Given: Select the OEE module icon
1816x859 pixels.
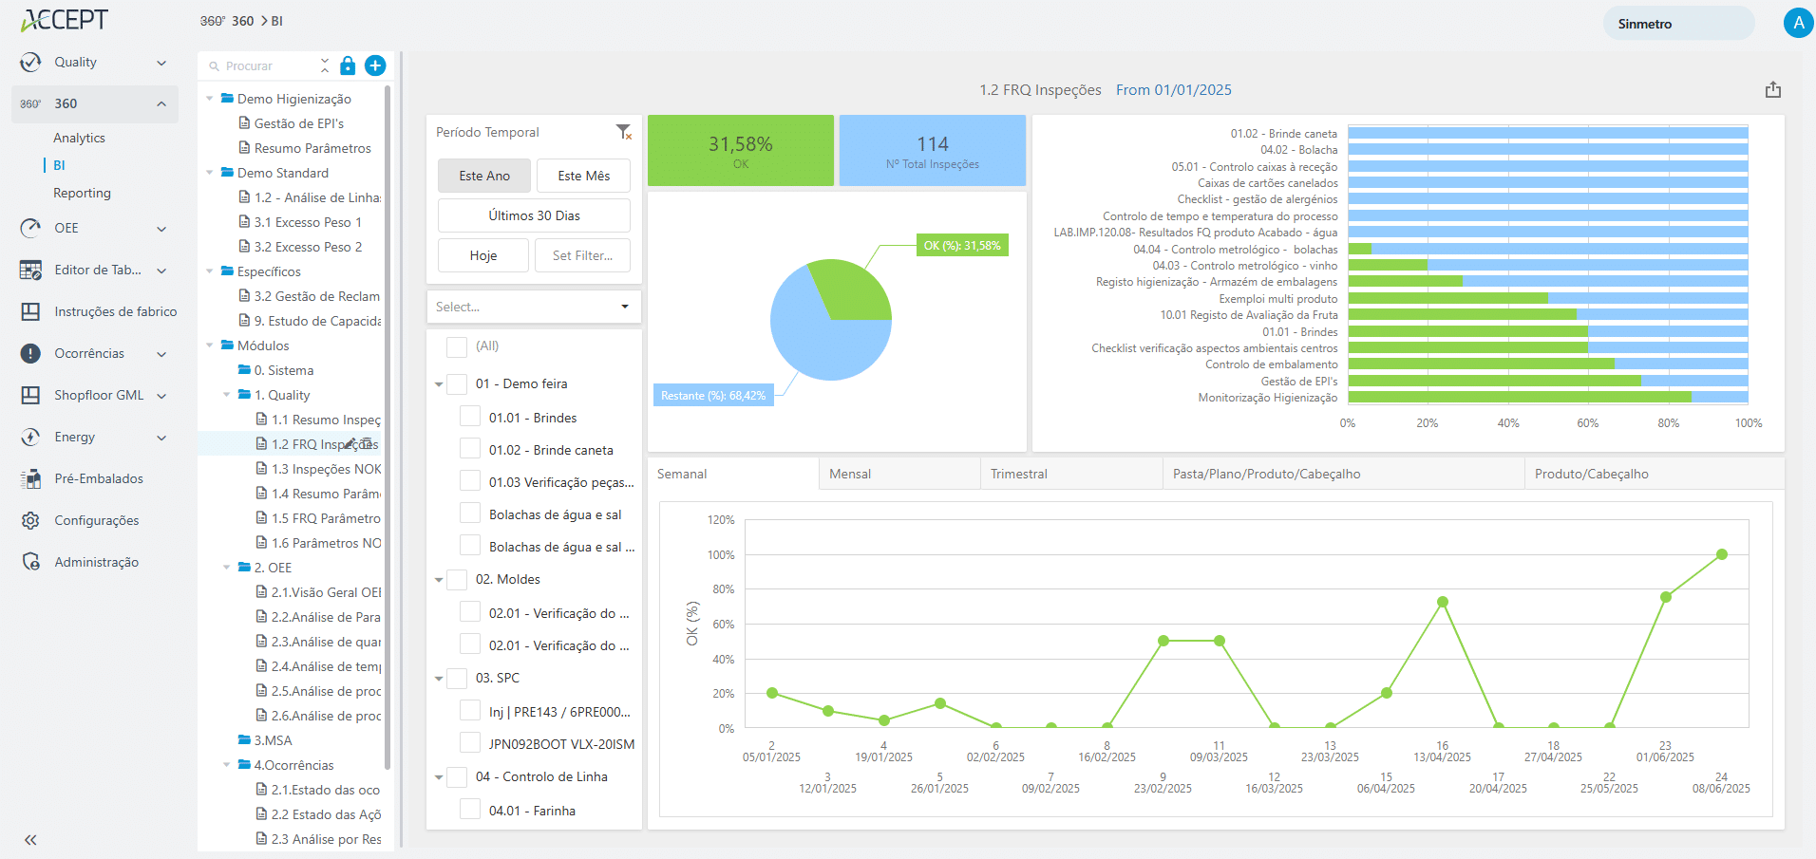Looking at the screenshot, I should [29, 228].
